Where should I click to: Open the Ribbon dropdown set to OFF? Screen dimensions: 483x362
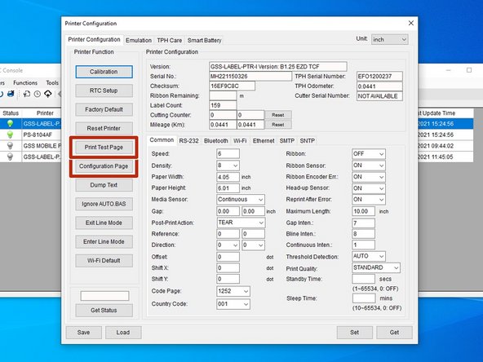369,153
